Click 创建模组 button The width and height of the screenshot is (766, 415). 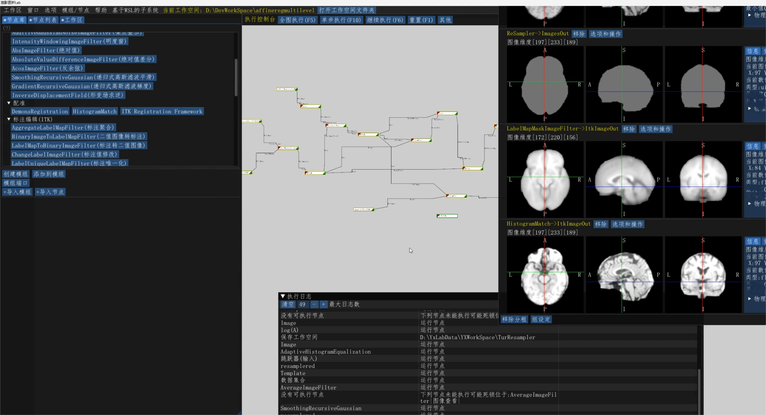(x=16, y=174)
